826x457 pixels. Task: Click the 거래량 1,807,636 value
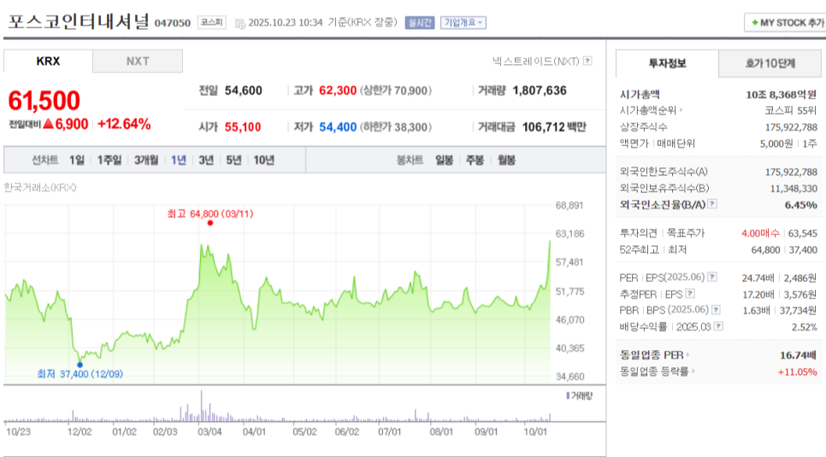click(x=540, y=91)
